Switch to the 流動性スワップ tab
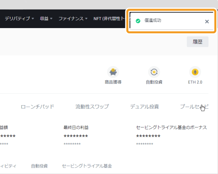The height and width of the screenshot is (174, 218). coord(92,107)
